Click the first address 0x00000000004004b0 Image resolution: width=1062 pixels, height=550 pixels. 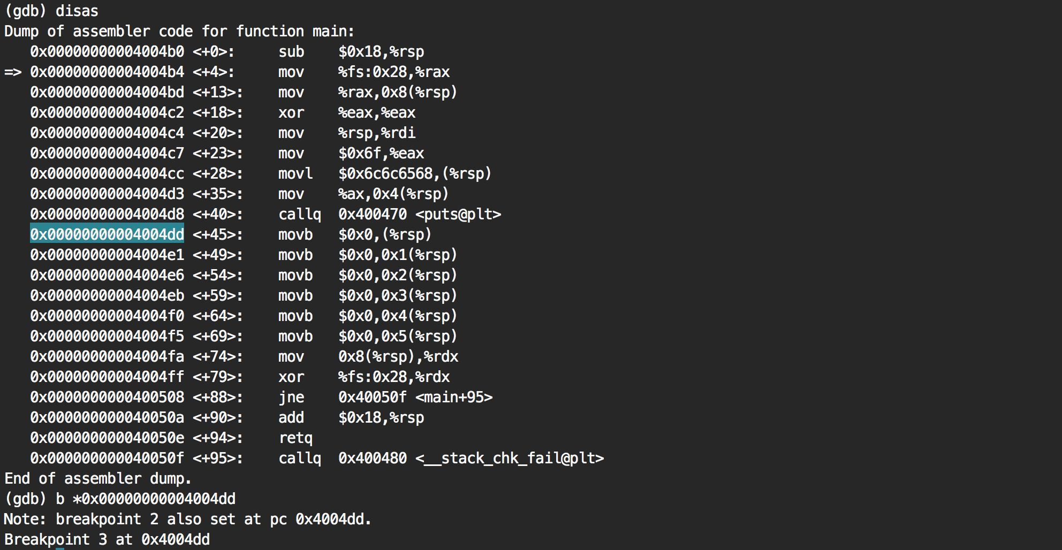tap(107, 51)
